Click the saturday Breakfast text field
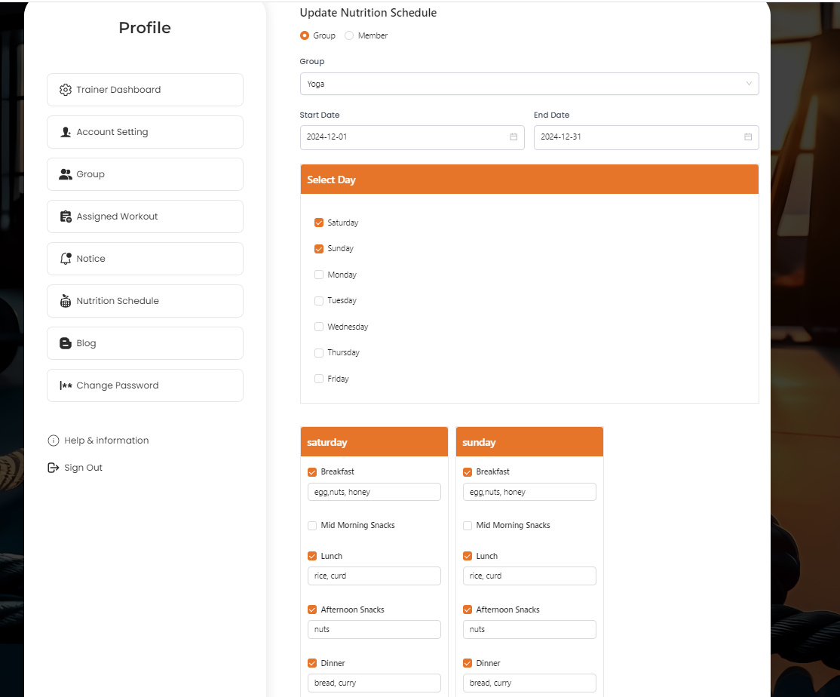Screen dimensions: 840x697 point(374,492)
